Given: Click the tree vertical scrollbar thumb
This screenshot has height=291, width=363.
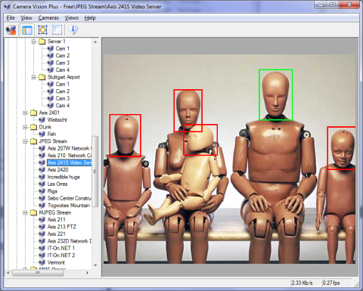Looking at the screenshot, I should pyautogui.click(x=95, y=172).
